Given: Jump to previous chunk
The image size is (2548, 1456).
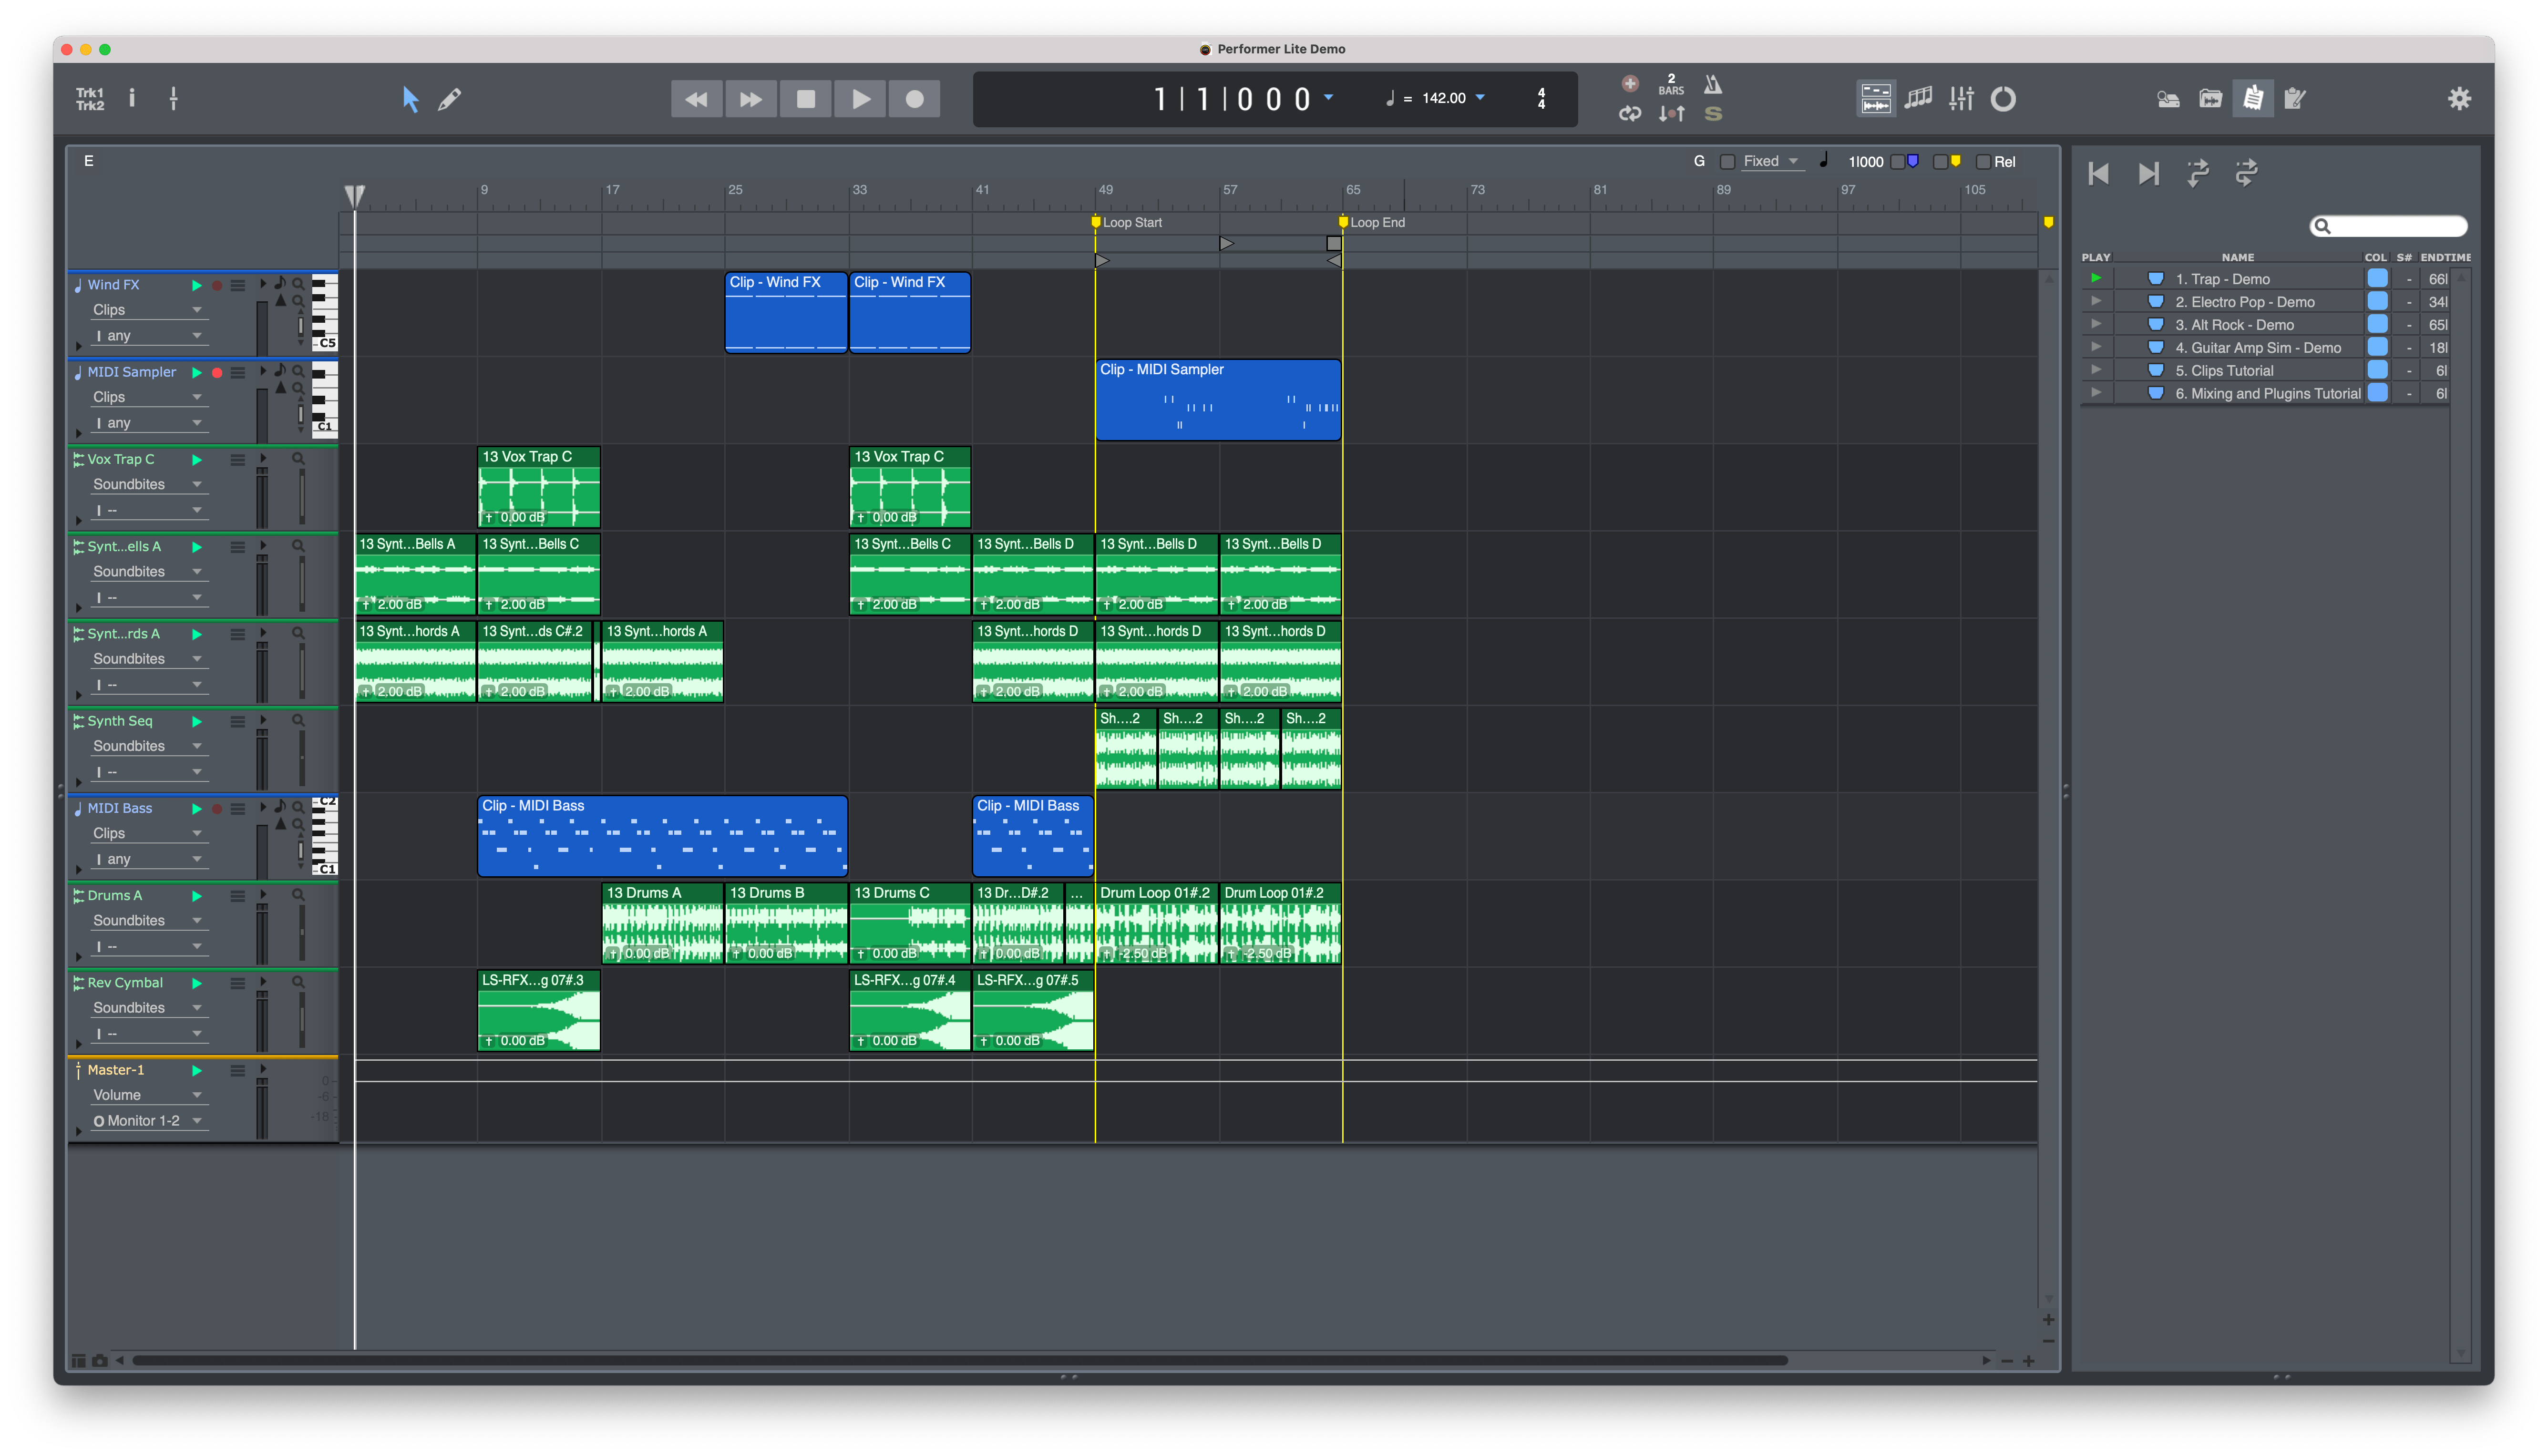Looking at the screenshot, I should tap(2099, 174).
